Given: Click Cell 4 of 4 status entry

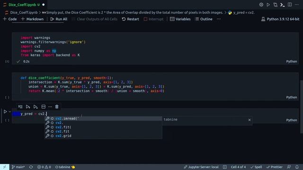Looking at the screenshot, I should 238,167.
